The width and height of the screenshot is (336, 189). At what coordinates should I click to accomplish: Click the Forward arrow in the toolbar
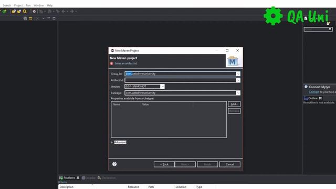pyautogui.click(x=72, y=12)
